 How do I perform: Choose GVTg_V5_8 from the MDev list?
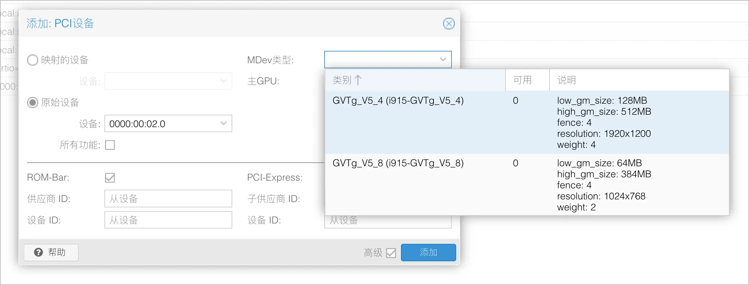click(398, 163)
